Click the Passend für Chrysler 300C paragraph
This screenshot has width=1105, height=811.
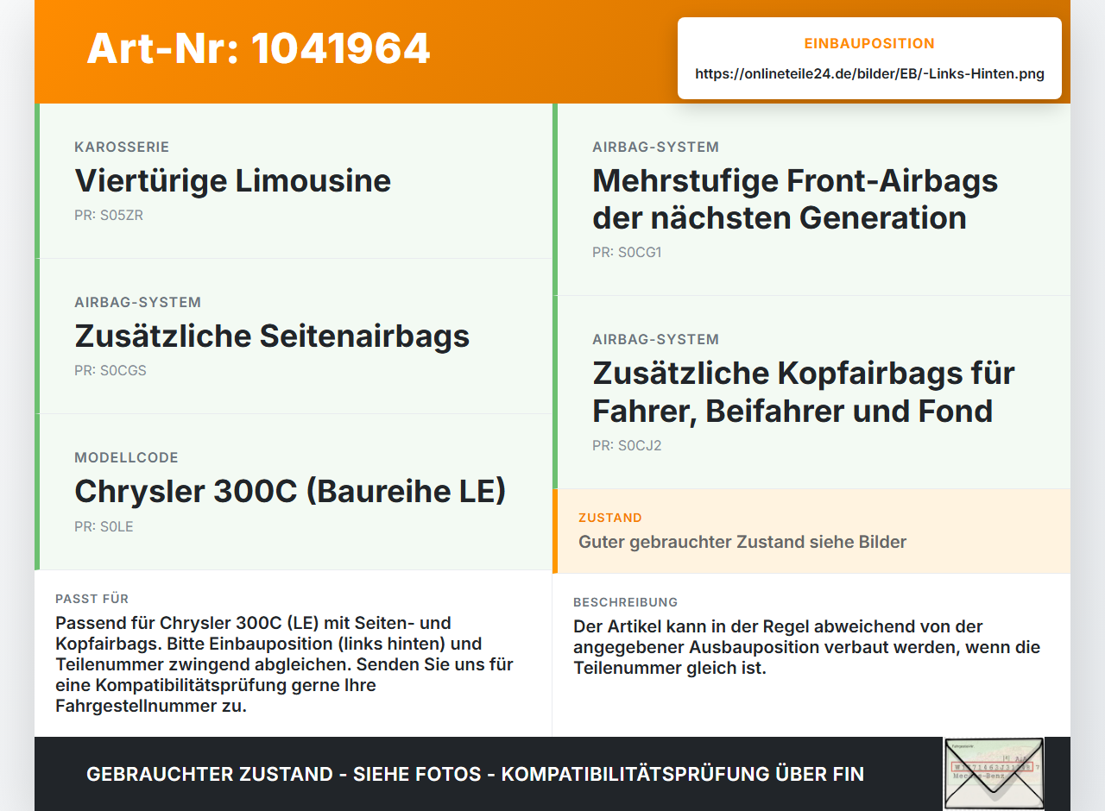click(x=285, y=664)
